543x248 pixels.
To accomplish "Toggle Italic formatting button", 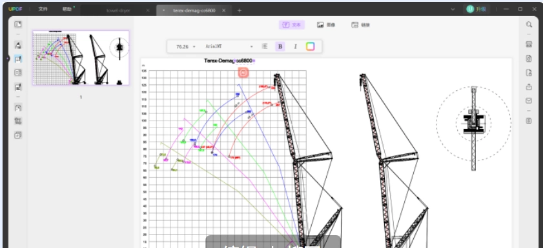I will (x=296, y=46).
